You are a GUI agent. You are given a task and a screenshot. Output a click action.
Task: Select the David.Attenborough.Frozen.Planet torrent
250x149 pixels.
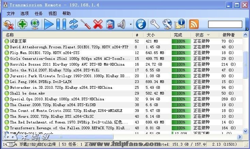(123, 47)
